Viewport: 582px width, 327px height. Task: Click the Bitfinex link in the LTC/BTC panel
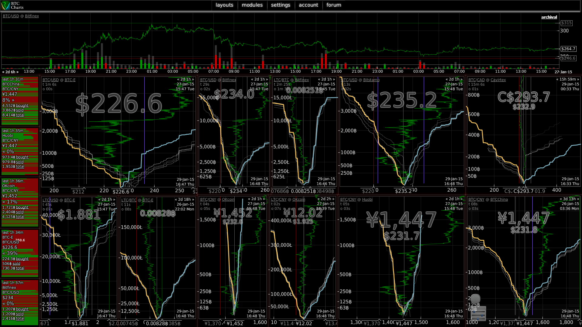[302, 80]
